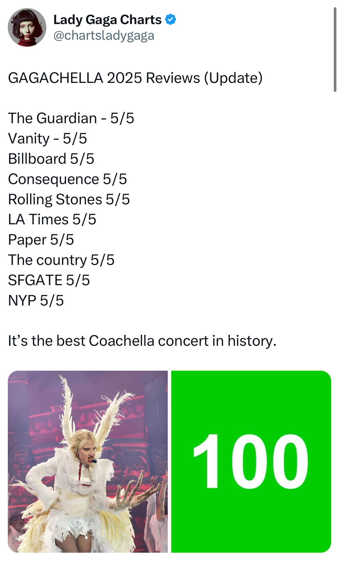The width and height of the screenshot is (339, 564).
Task: Click the line "The Guardian - 5/5"
Action: (71, 118)
